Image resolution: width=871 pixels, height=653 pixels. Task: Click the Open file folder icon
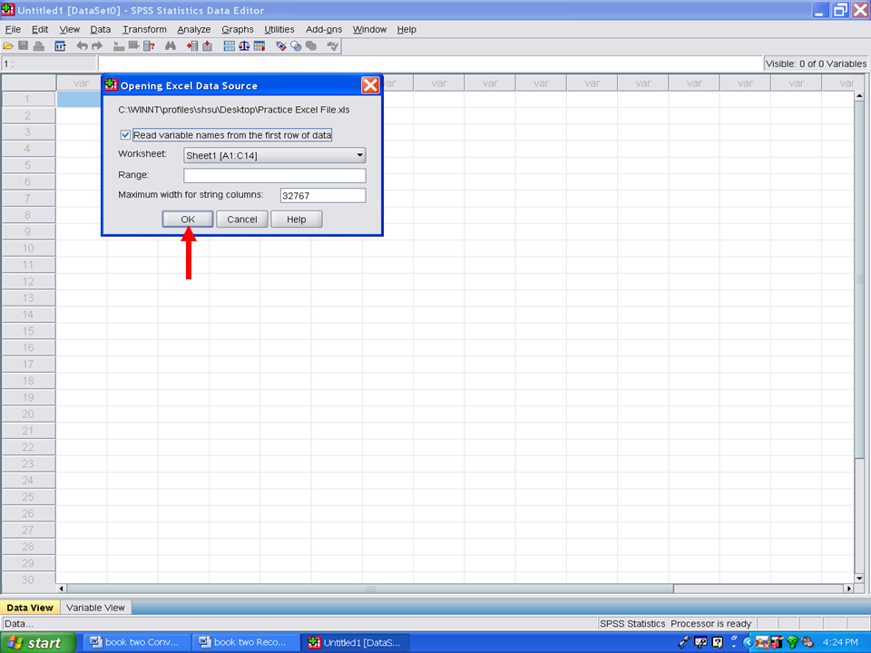(x=8, y=45)
